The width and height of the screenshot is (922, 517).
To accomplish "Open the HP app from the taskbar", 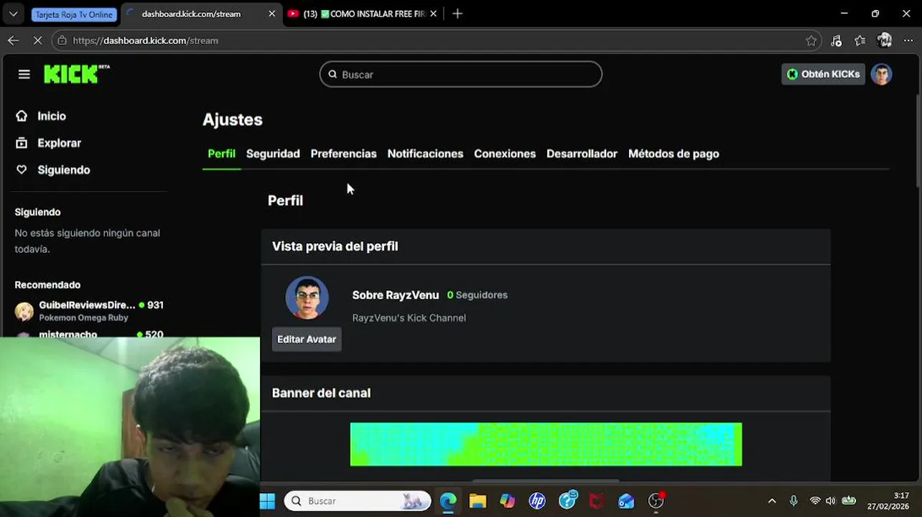I will (x=537, y=500).
